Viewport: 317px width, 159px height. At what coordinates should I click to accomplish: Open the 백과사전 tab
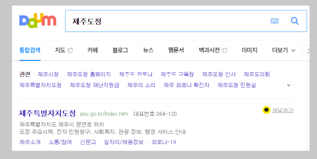coord(209,50)
